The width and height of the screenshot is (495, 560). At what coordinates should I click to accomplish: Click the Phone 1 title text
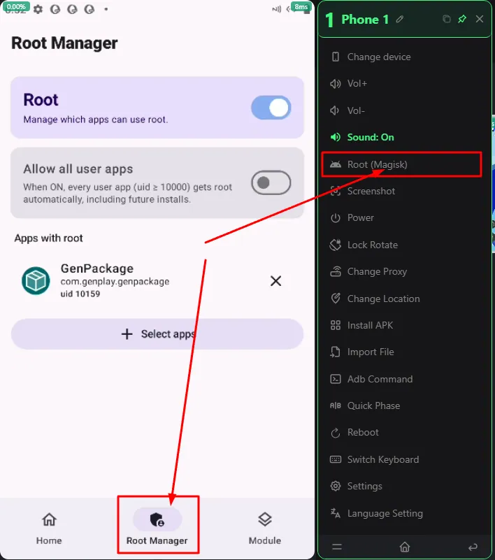(x=365, y=20)
